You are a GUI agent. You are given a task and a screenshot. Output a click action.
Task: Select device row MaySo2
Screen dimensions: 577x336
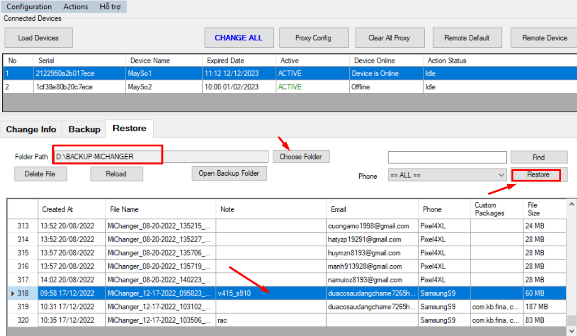pyautogui.click(x=140, y=87)
